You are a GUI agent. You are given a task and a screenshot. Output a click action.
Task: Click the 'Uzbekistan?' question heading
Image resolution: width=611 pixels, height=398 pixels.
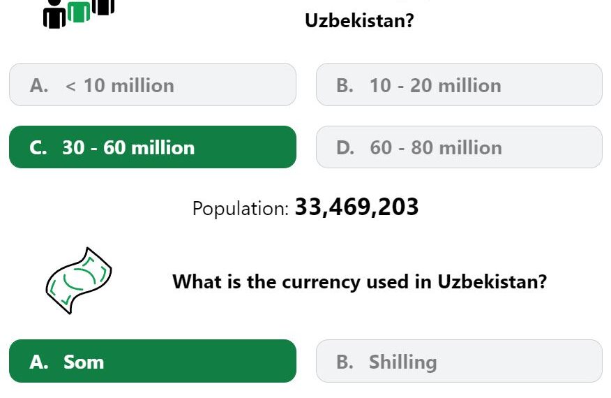click(x=359, y=20)
